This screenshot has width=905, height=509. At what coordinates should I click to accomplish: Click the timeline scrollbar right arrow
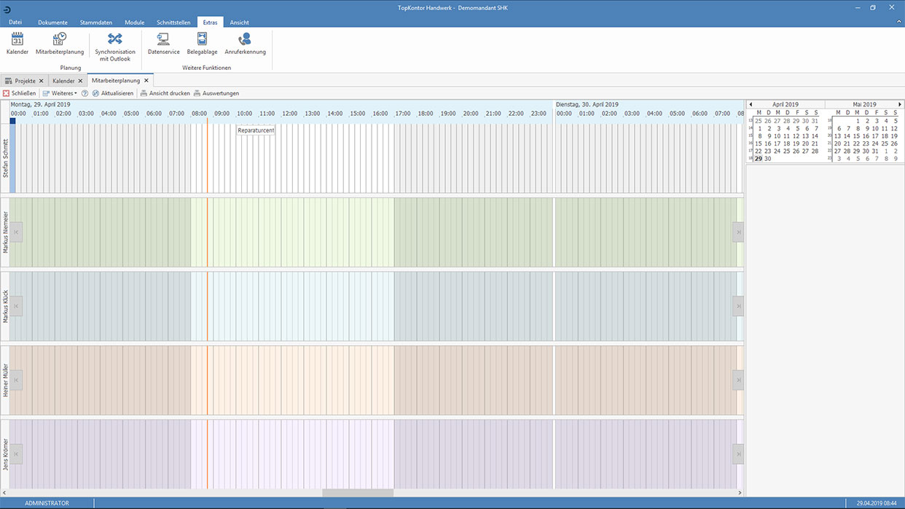[740, 493]
